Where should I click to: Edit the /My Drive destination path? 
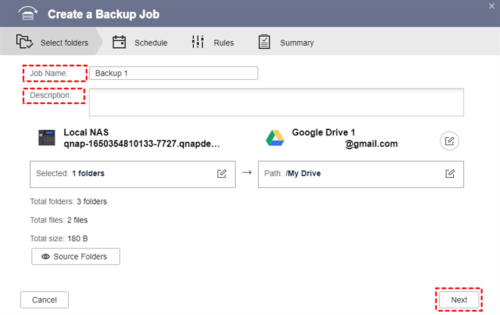point(450,173)
